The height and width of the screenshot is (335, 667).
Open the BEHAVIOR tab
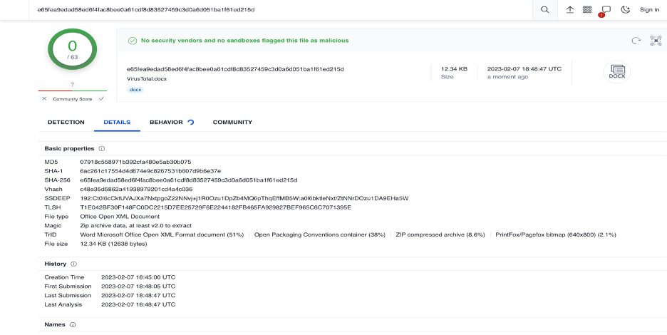click(x=166, y=122)
